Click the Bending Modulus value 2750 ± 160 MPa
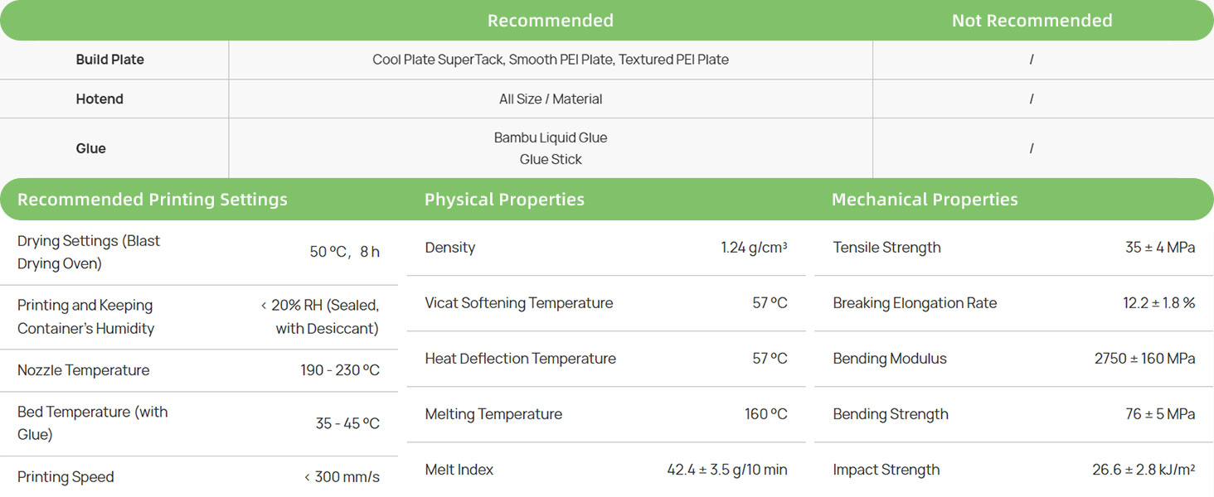This screenshot has width=1214, height=497. coord(1144,359)
